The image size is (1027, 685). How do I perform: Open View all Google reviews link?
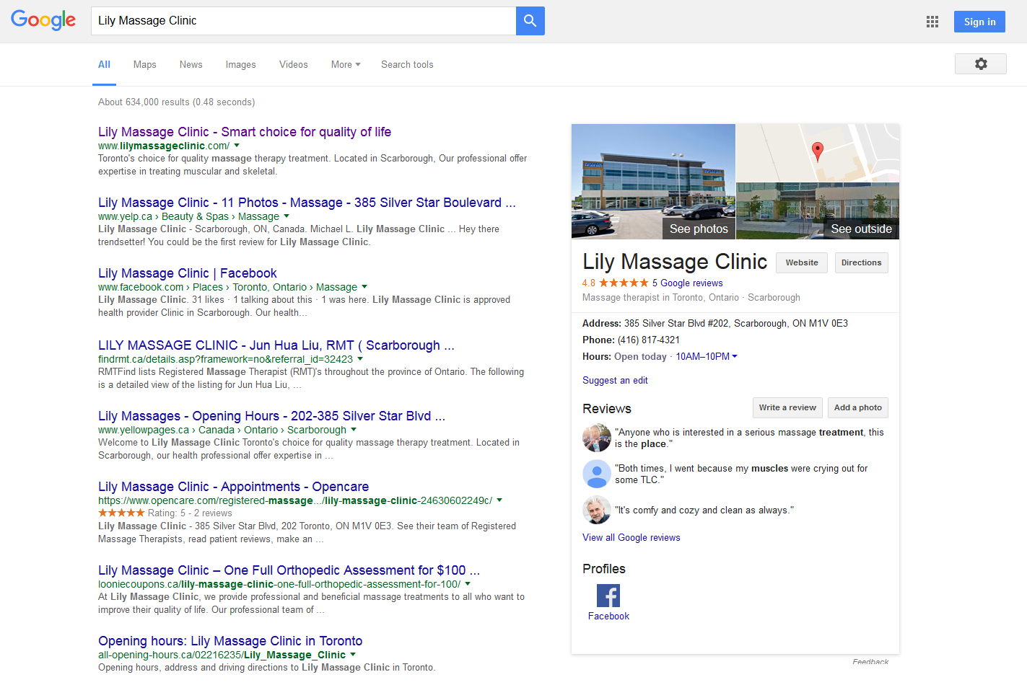631,538
